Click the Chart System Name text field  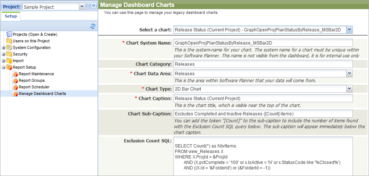click(263, 43)
